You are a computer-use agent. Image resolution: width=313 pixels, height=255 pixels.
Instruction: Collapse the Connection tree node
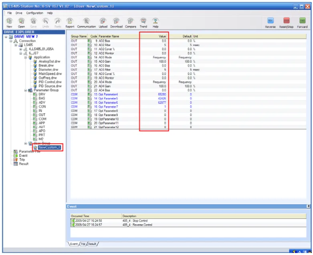click(x=10, y=41)
